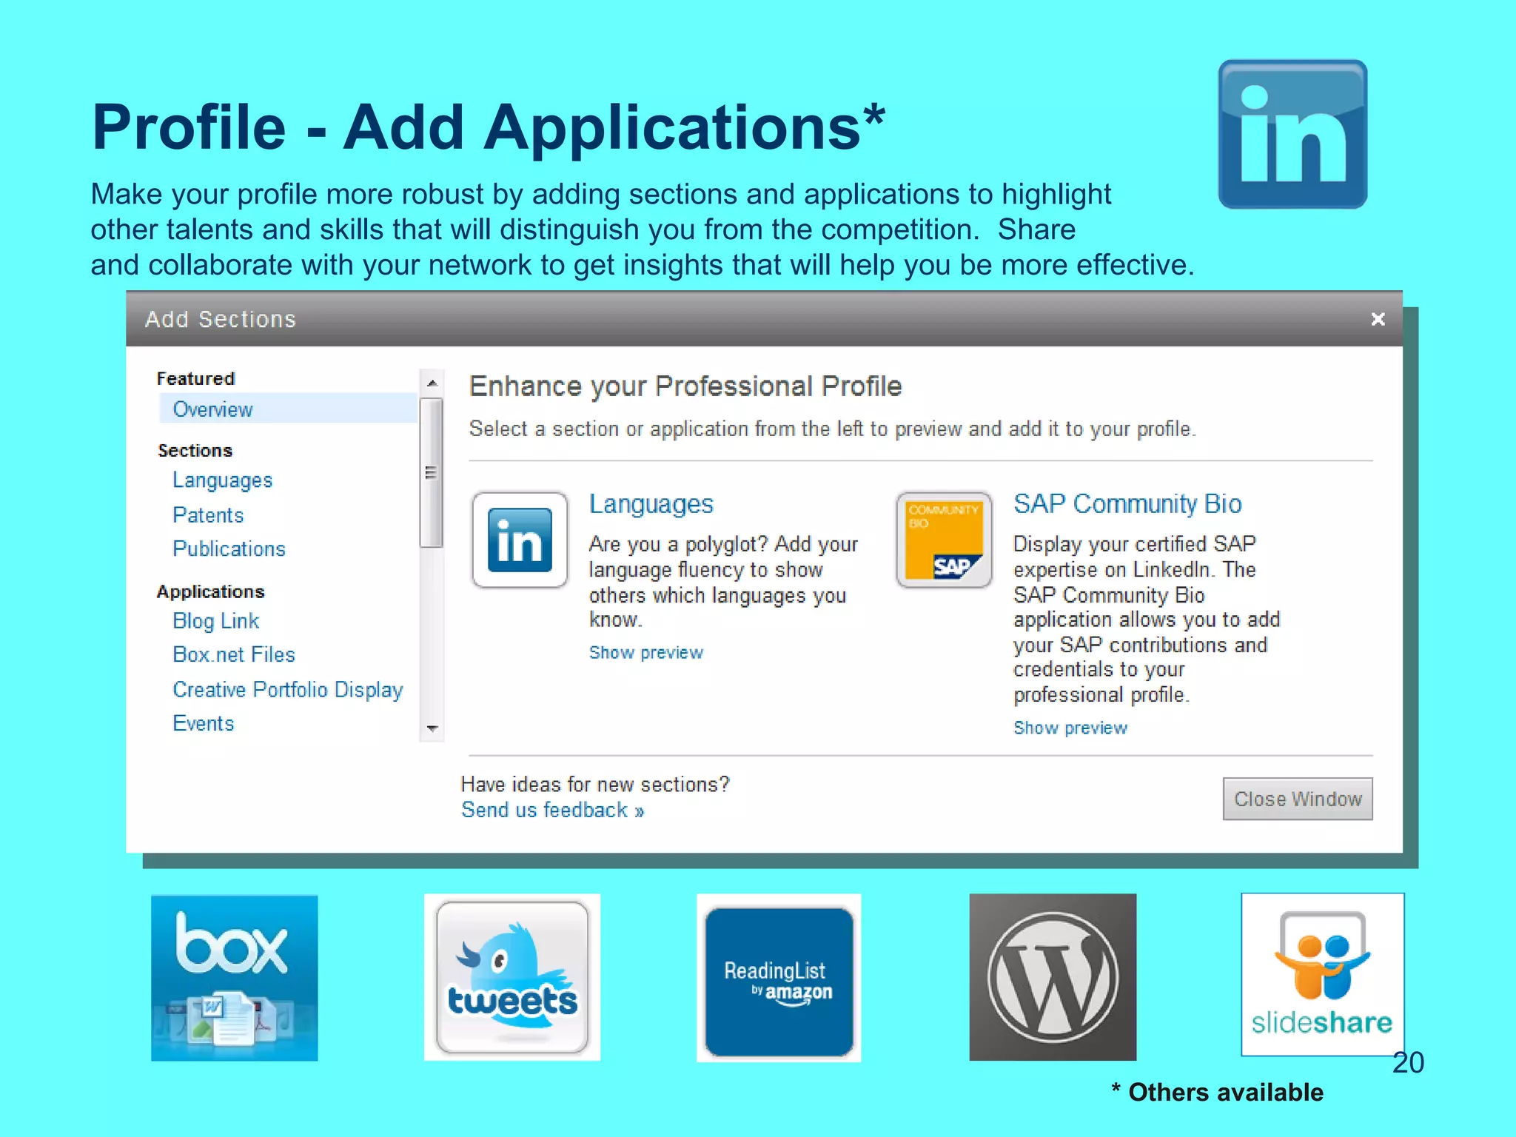Click 'Have ideas for new sections?' text
Image resolution: width=1516 pixels, height=1137 pixels.
(x=595, y=784)
